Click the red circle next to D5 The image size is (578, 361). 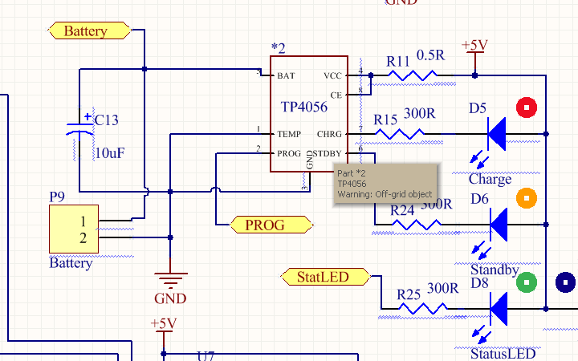(527, 107)
